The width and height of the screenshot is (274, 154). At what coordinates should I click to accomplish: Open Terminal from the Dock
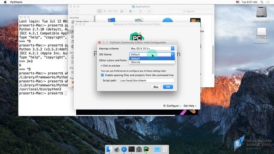pyautogui.click(x=131, y=149)
